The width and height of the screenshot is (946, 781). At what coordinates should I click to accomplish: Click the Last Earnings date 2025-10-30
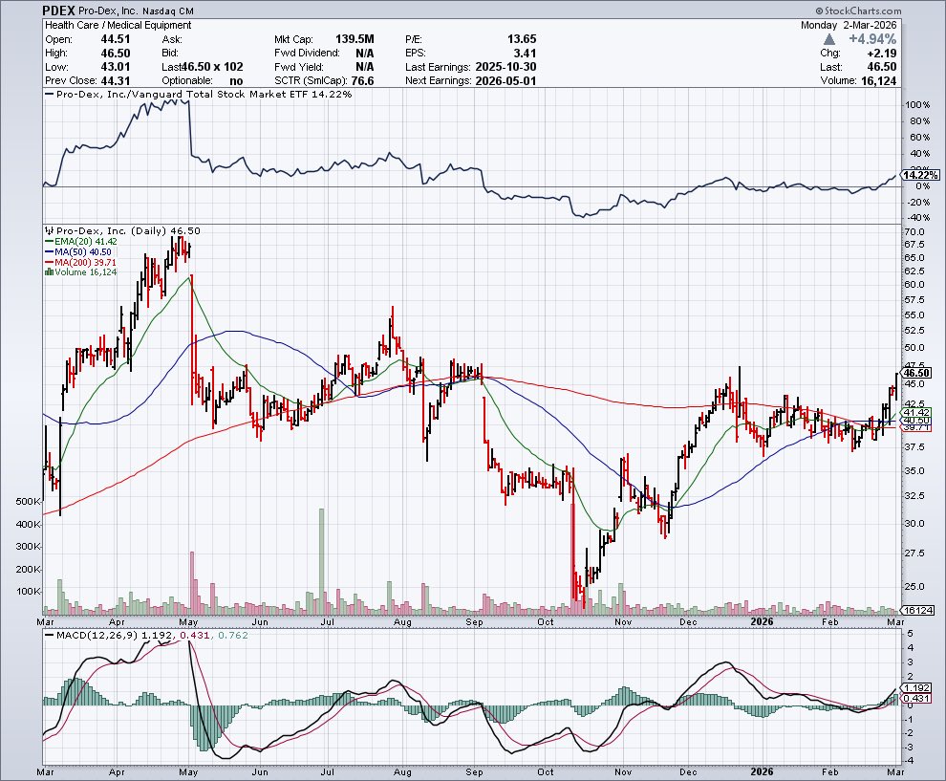click(x=505, y=67)
